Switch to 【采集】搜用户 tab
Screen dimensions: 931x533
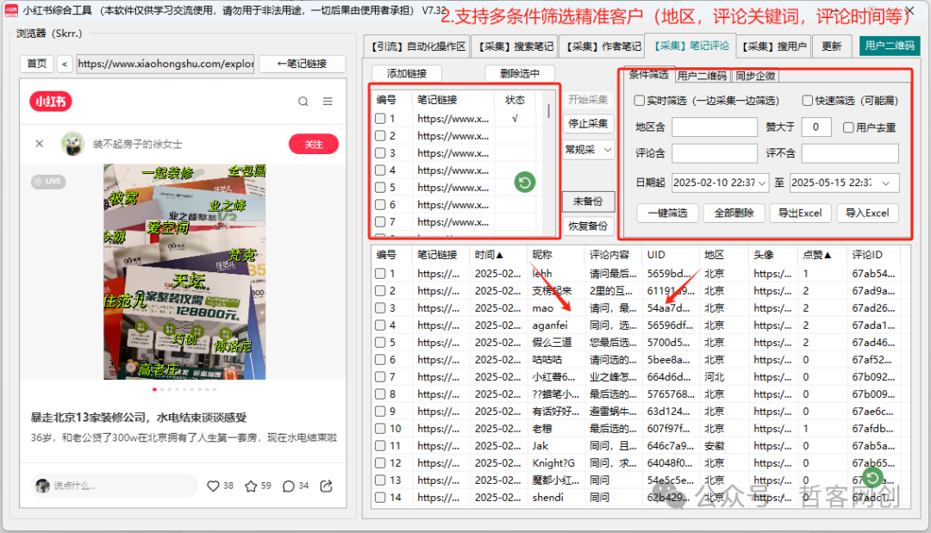click(774, 46)
